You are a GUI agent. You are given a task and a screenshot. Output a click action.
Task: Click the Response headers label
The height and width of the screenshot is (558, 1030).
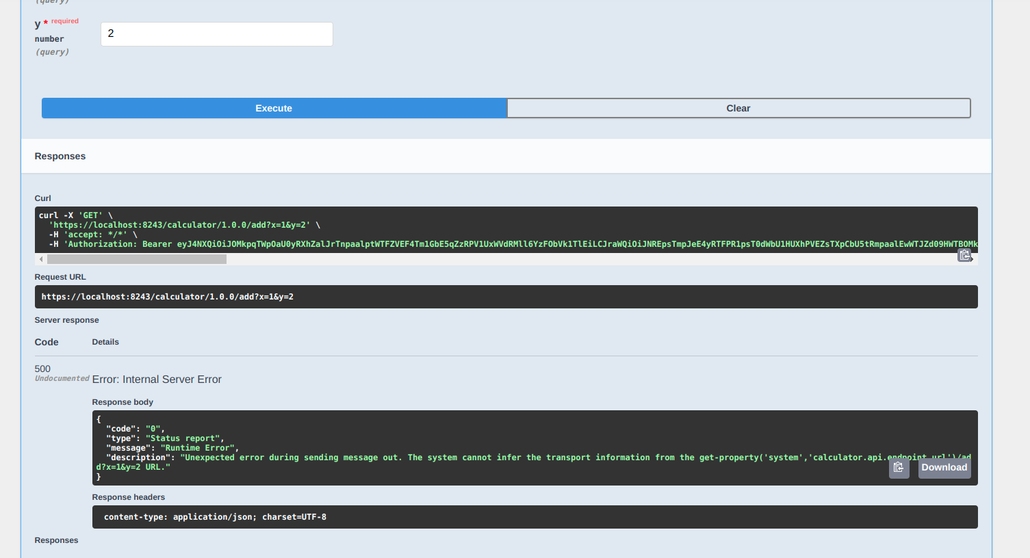pyautogui.click(x=129, y=497)
